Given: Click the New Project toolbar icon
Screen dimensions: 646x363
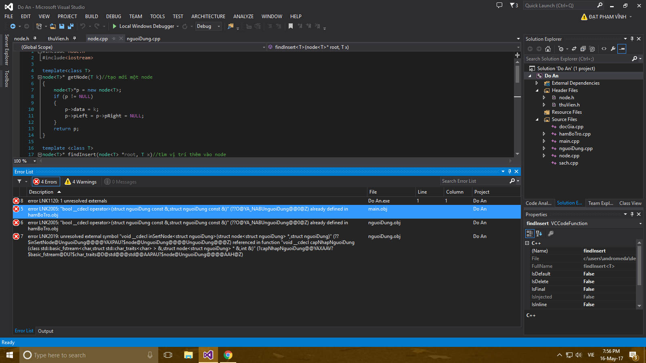Looking at the screenshot, I should [39, 26].
